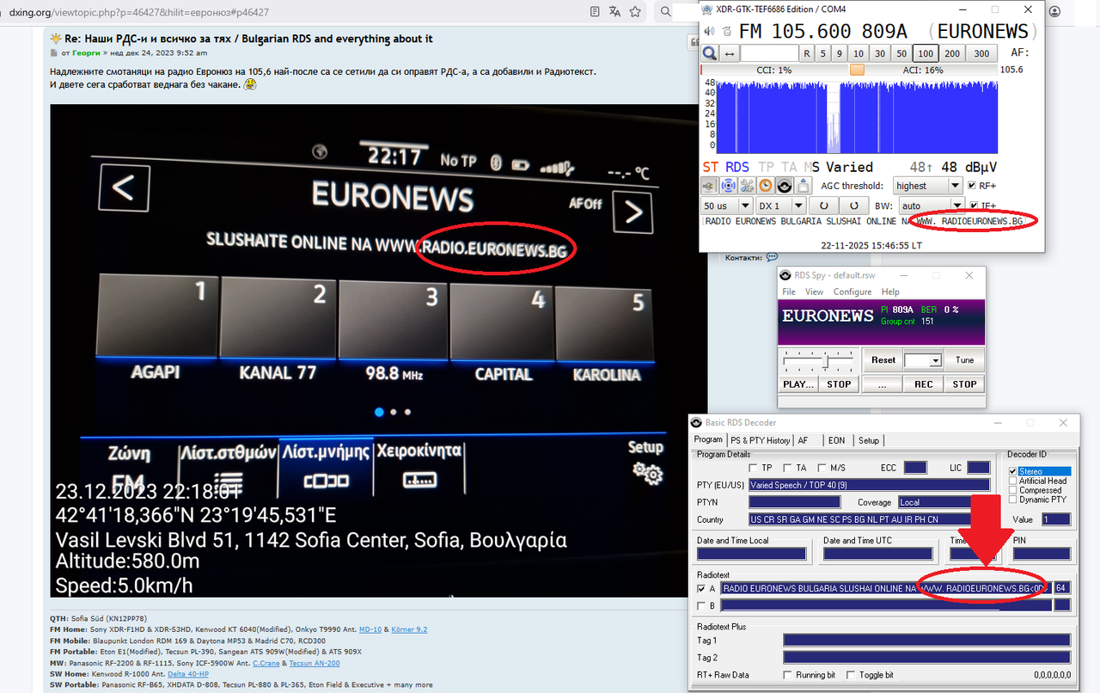Click the REC button in RDS Spy
This screenshot has width=1100, height=693.
923,384
